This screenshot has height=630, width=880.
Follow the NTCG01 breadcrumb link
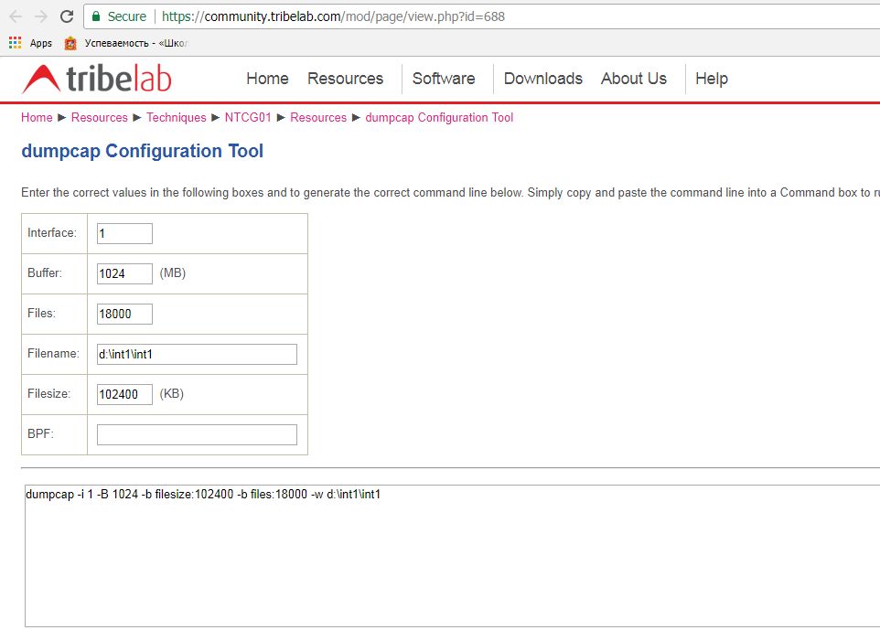pos(250,117)
